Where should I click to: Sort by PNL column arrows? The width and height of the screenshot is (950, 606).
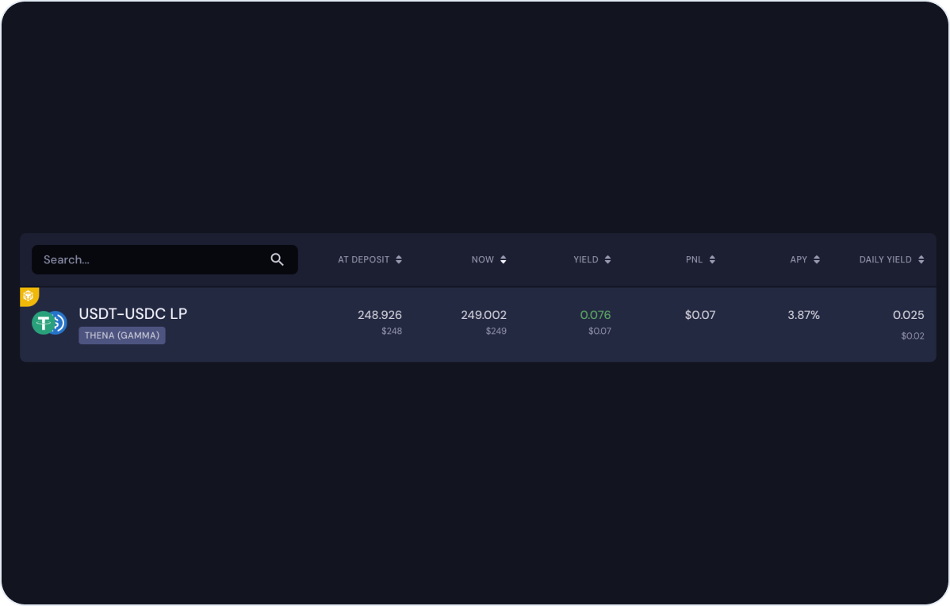712,259
